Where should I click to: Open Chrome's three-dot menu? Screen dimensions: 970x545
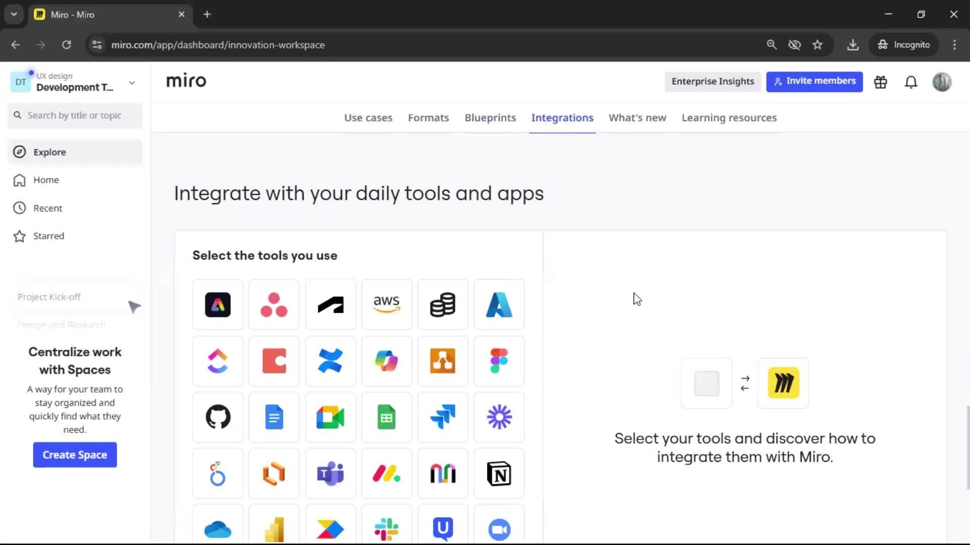tap(954, 44)
